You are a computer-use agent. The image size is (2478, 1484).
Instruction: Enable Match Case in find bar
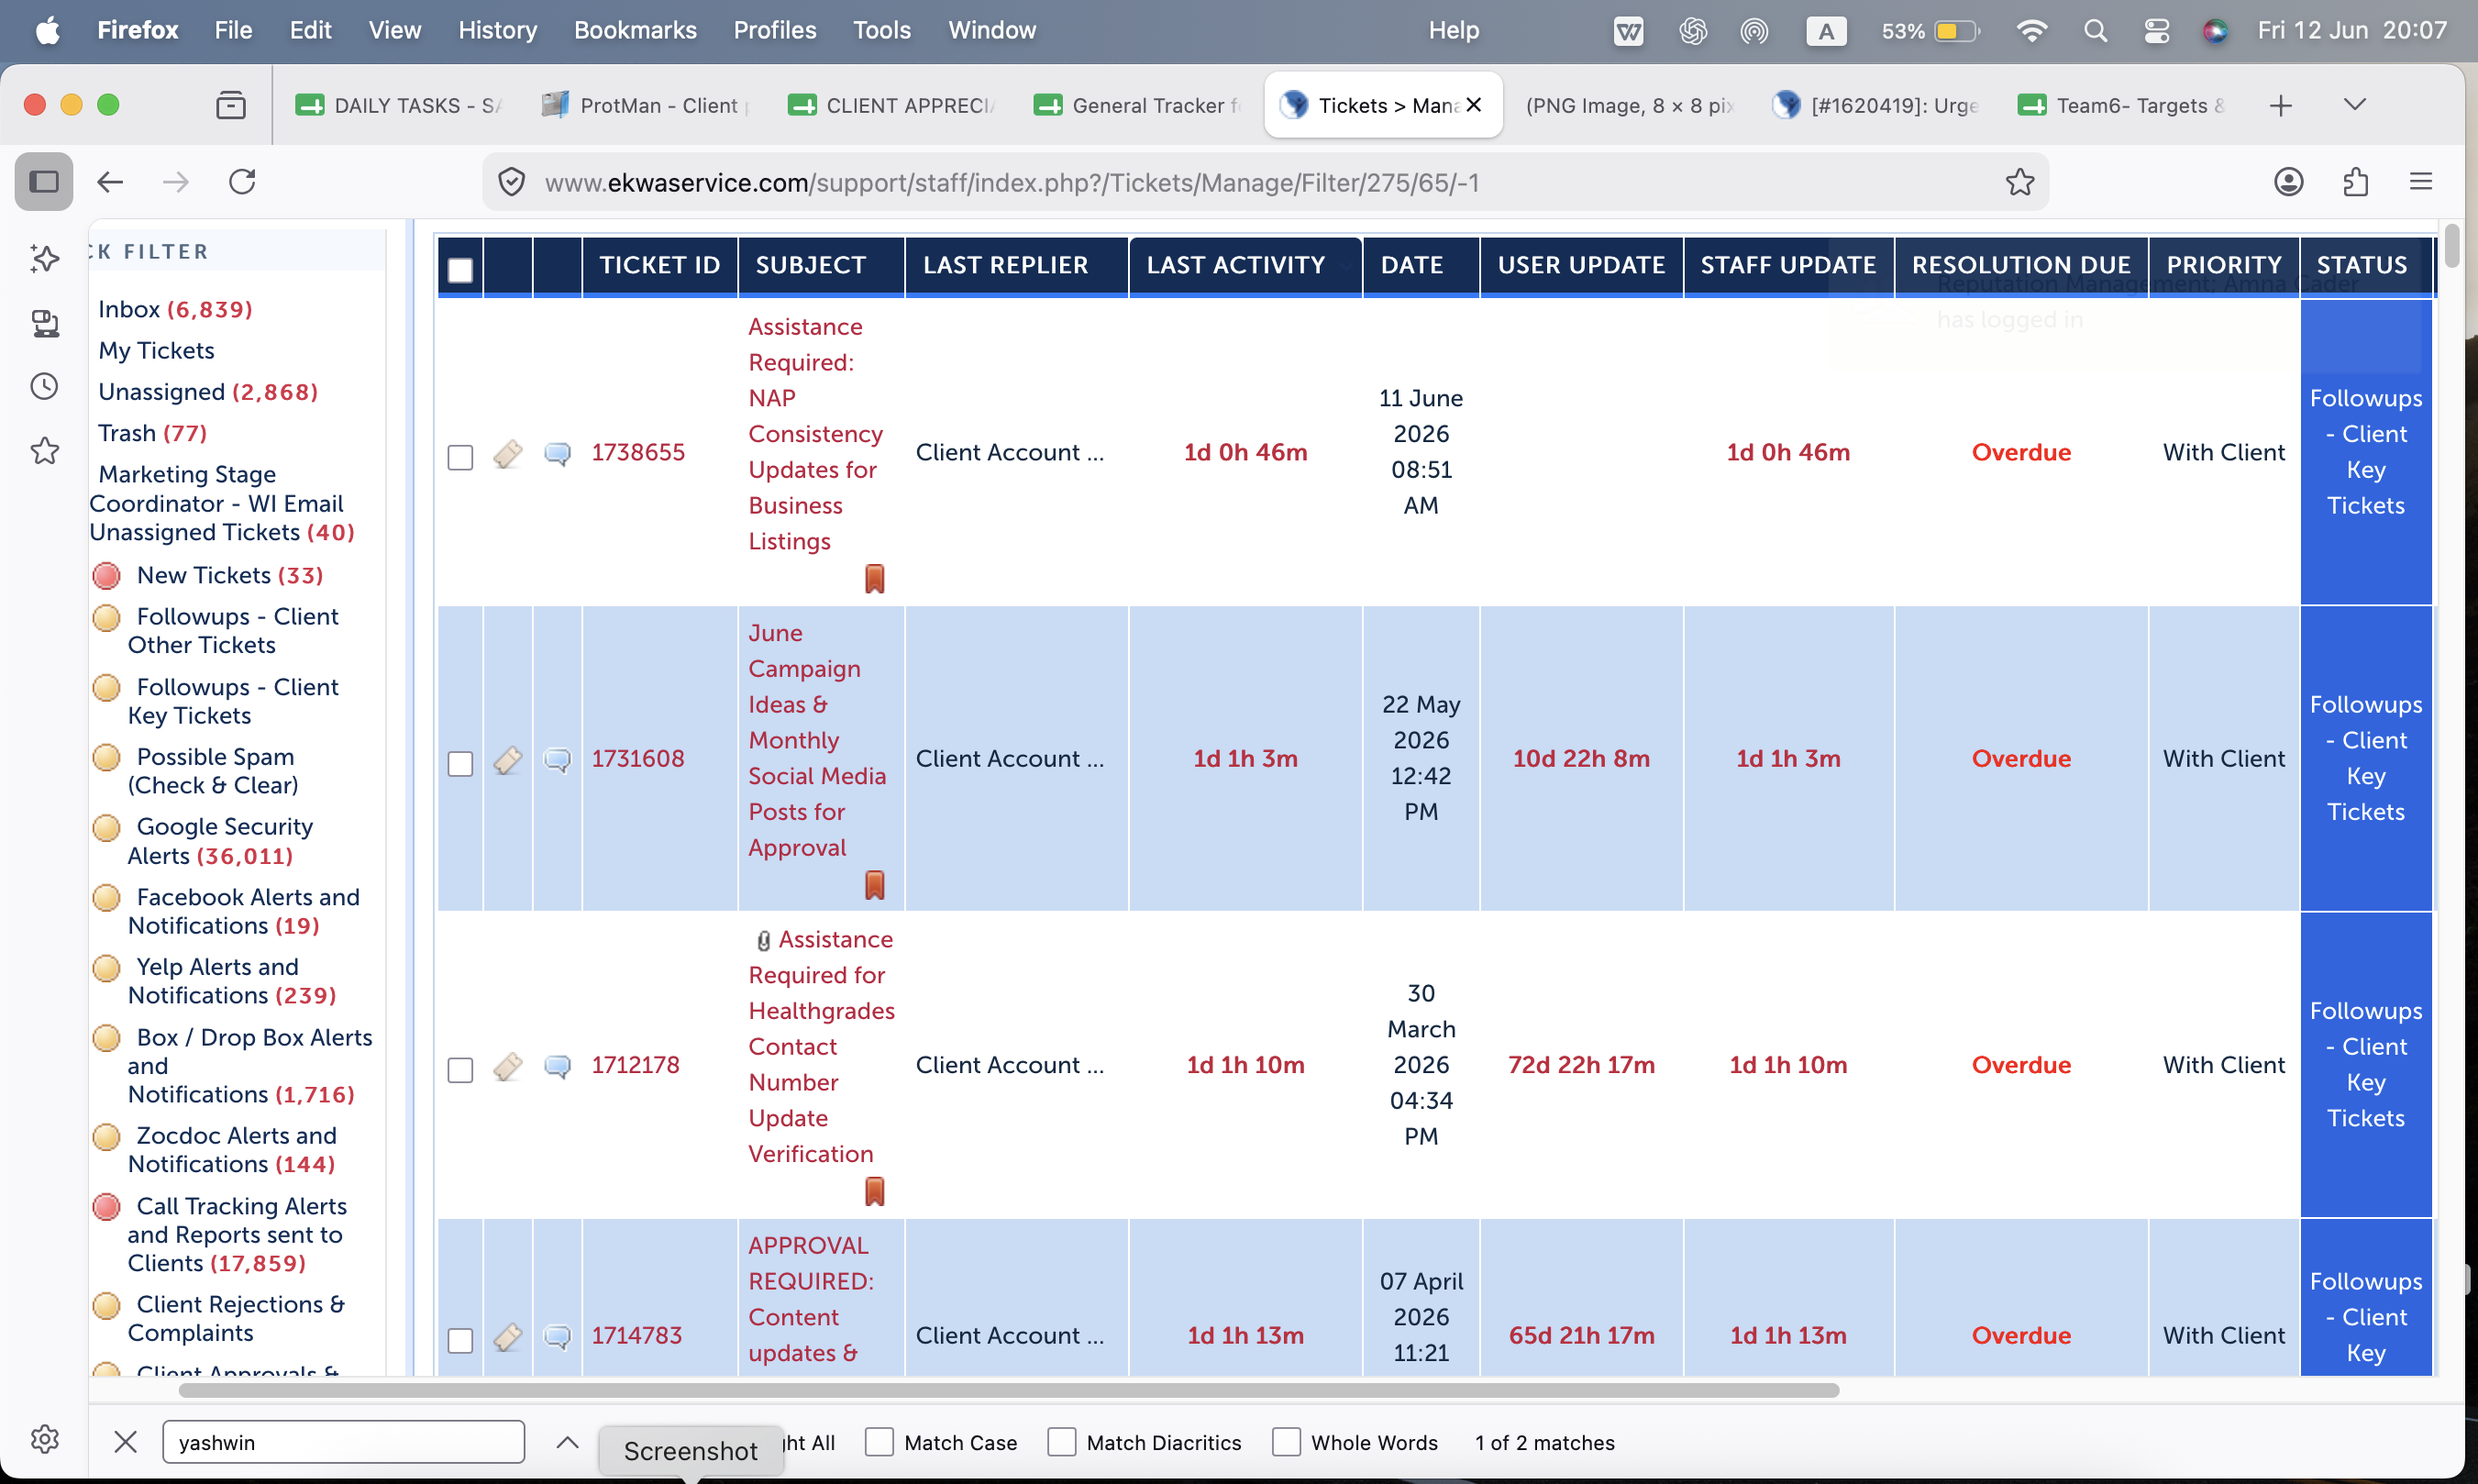(x=879, y=1442)
